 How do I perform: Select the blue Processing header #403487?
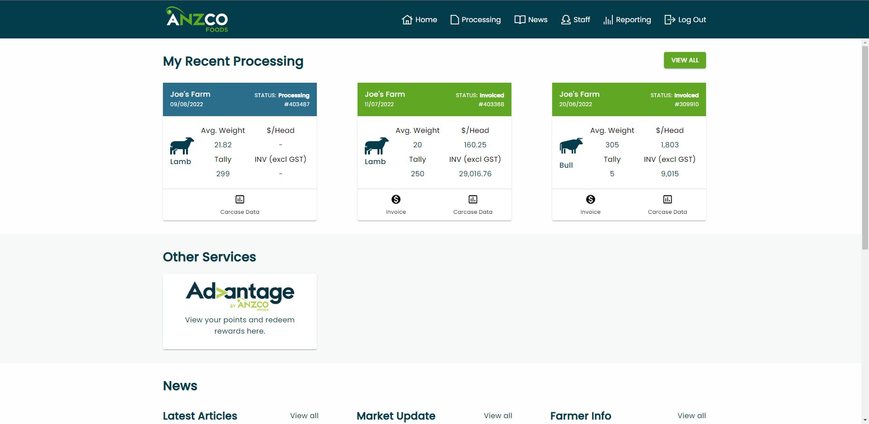(240, 99)
